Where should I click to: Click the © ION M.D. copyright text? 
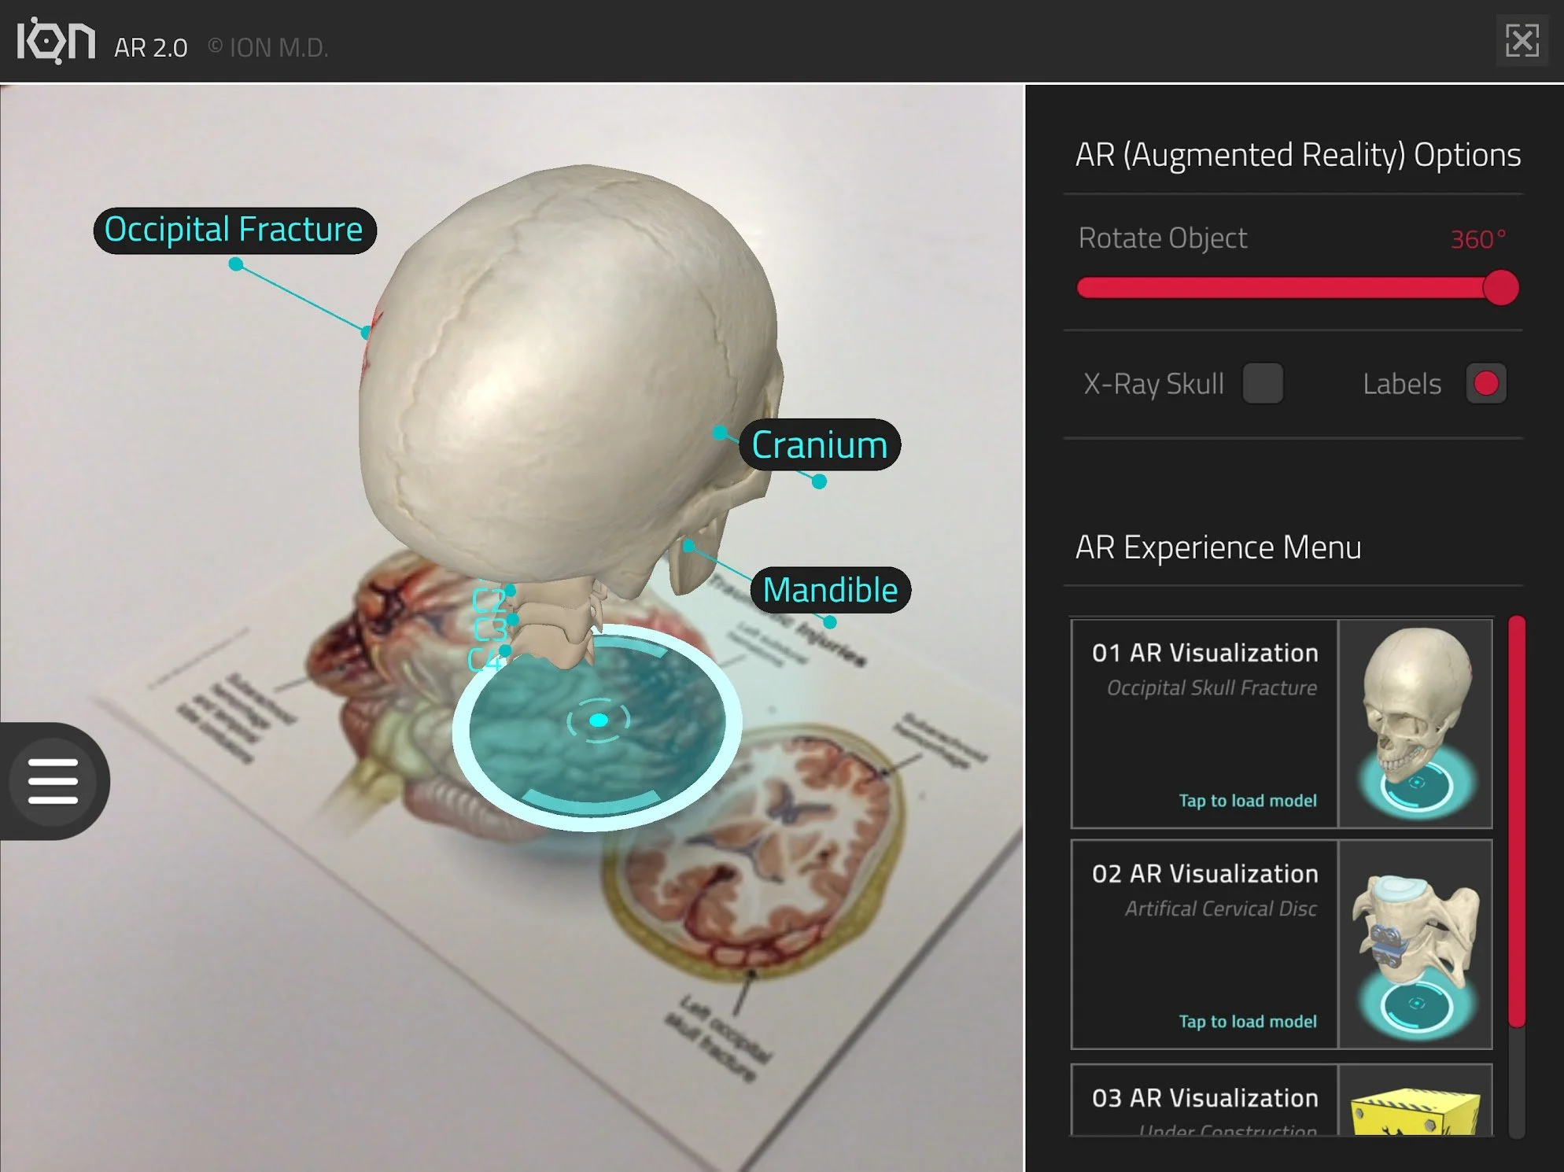point(268,48)
